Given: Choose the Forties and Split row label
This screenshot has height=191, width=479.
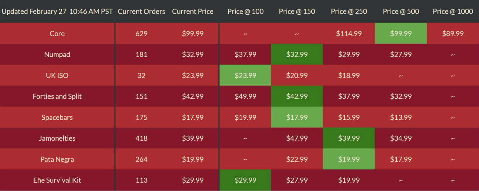Looking at the screenshot, I should (57, 96).
